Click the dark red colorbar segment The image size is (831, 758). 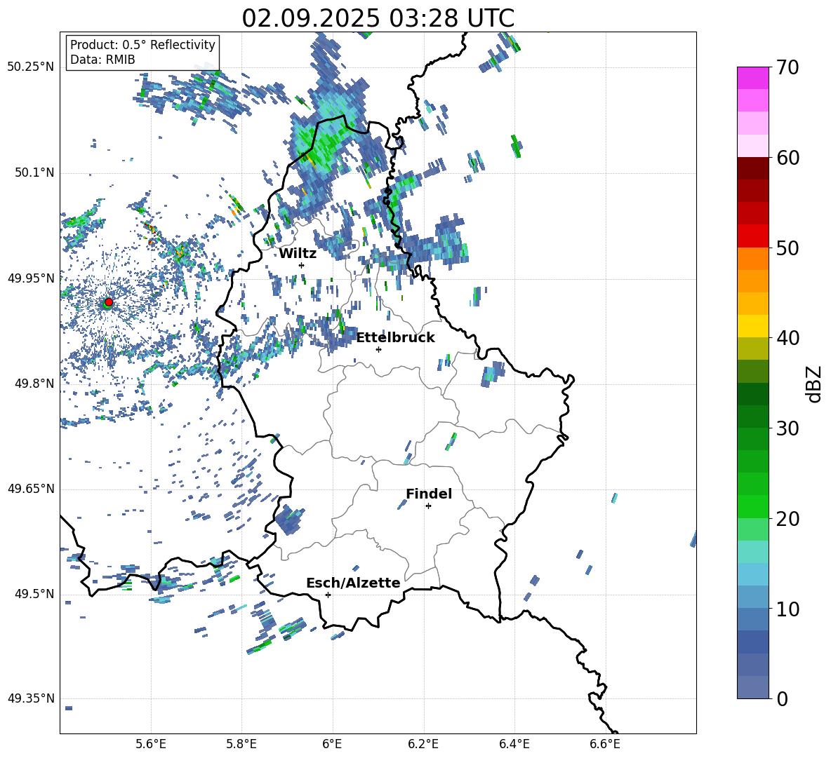[753, 168]
